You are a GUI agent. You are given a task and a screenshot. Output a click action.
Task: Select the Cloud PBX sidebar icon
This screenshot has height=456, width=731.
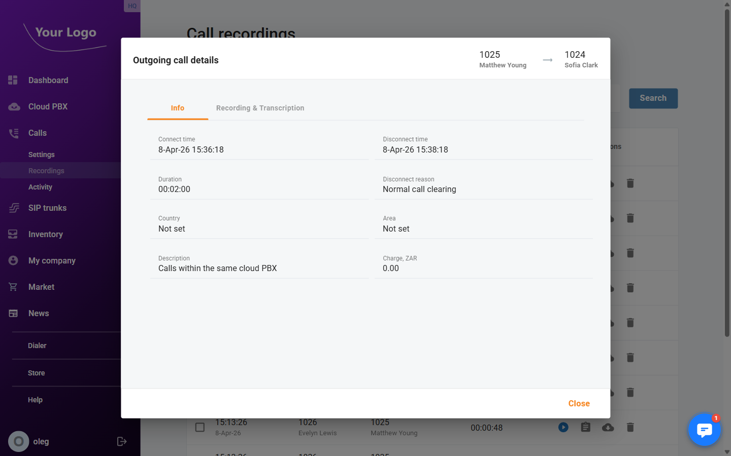coord(13,106)
